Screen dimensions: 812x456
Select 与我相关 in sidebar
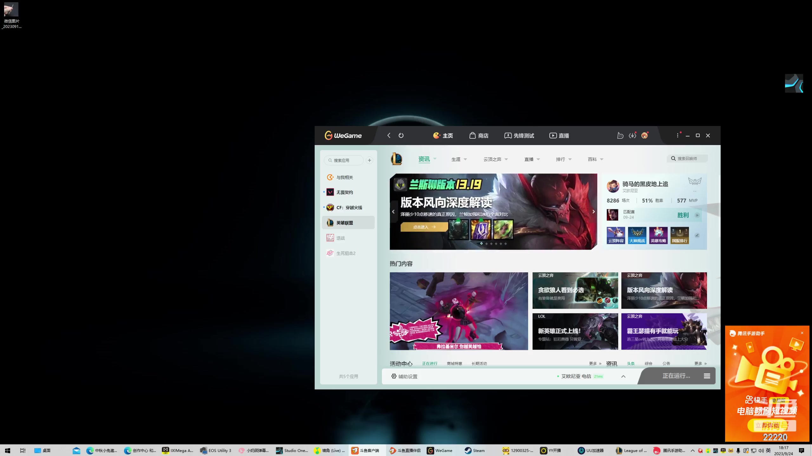coord(348,177)
